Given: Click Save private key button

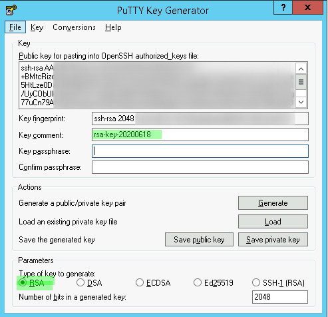Looking at the screenshot, I should [273, 240].
